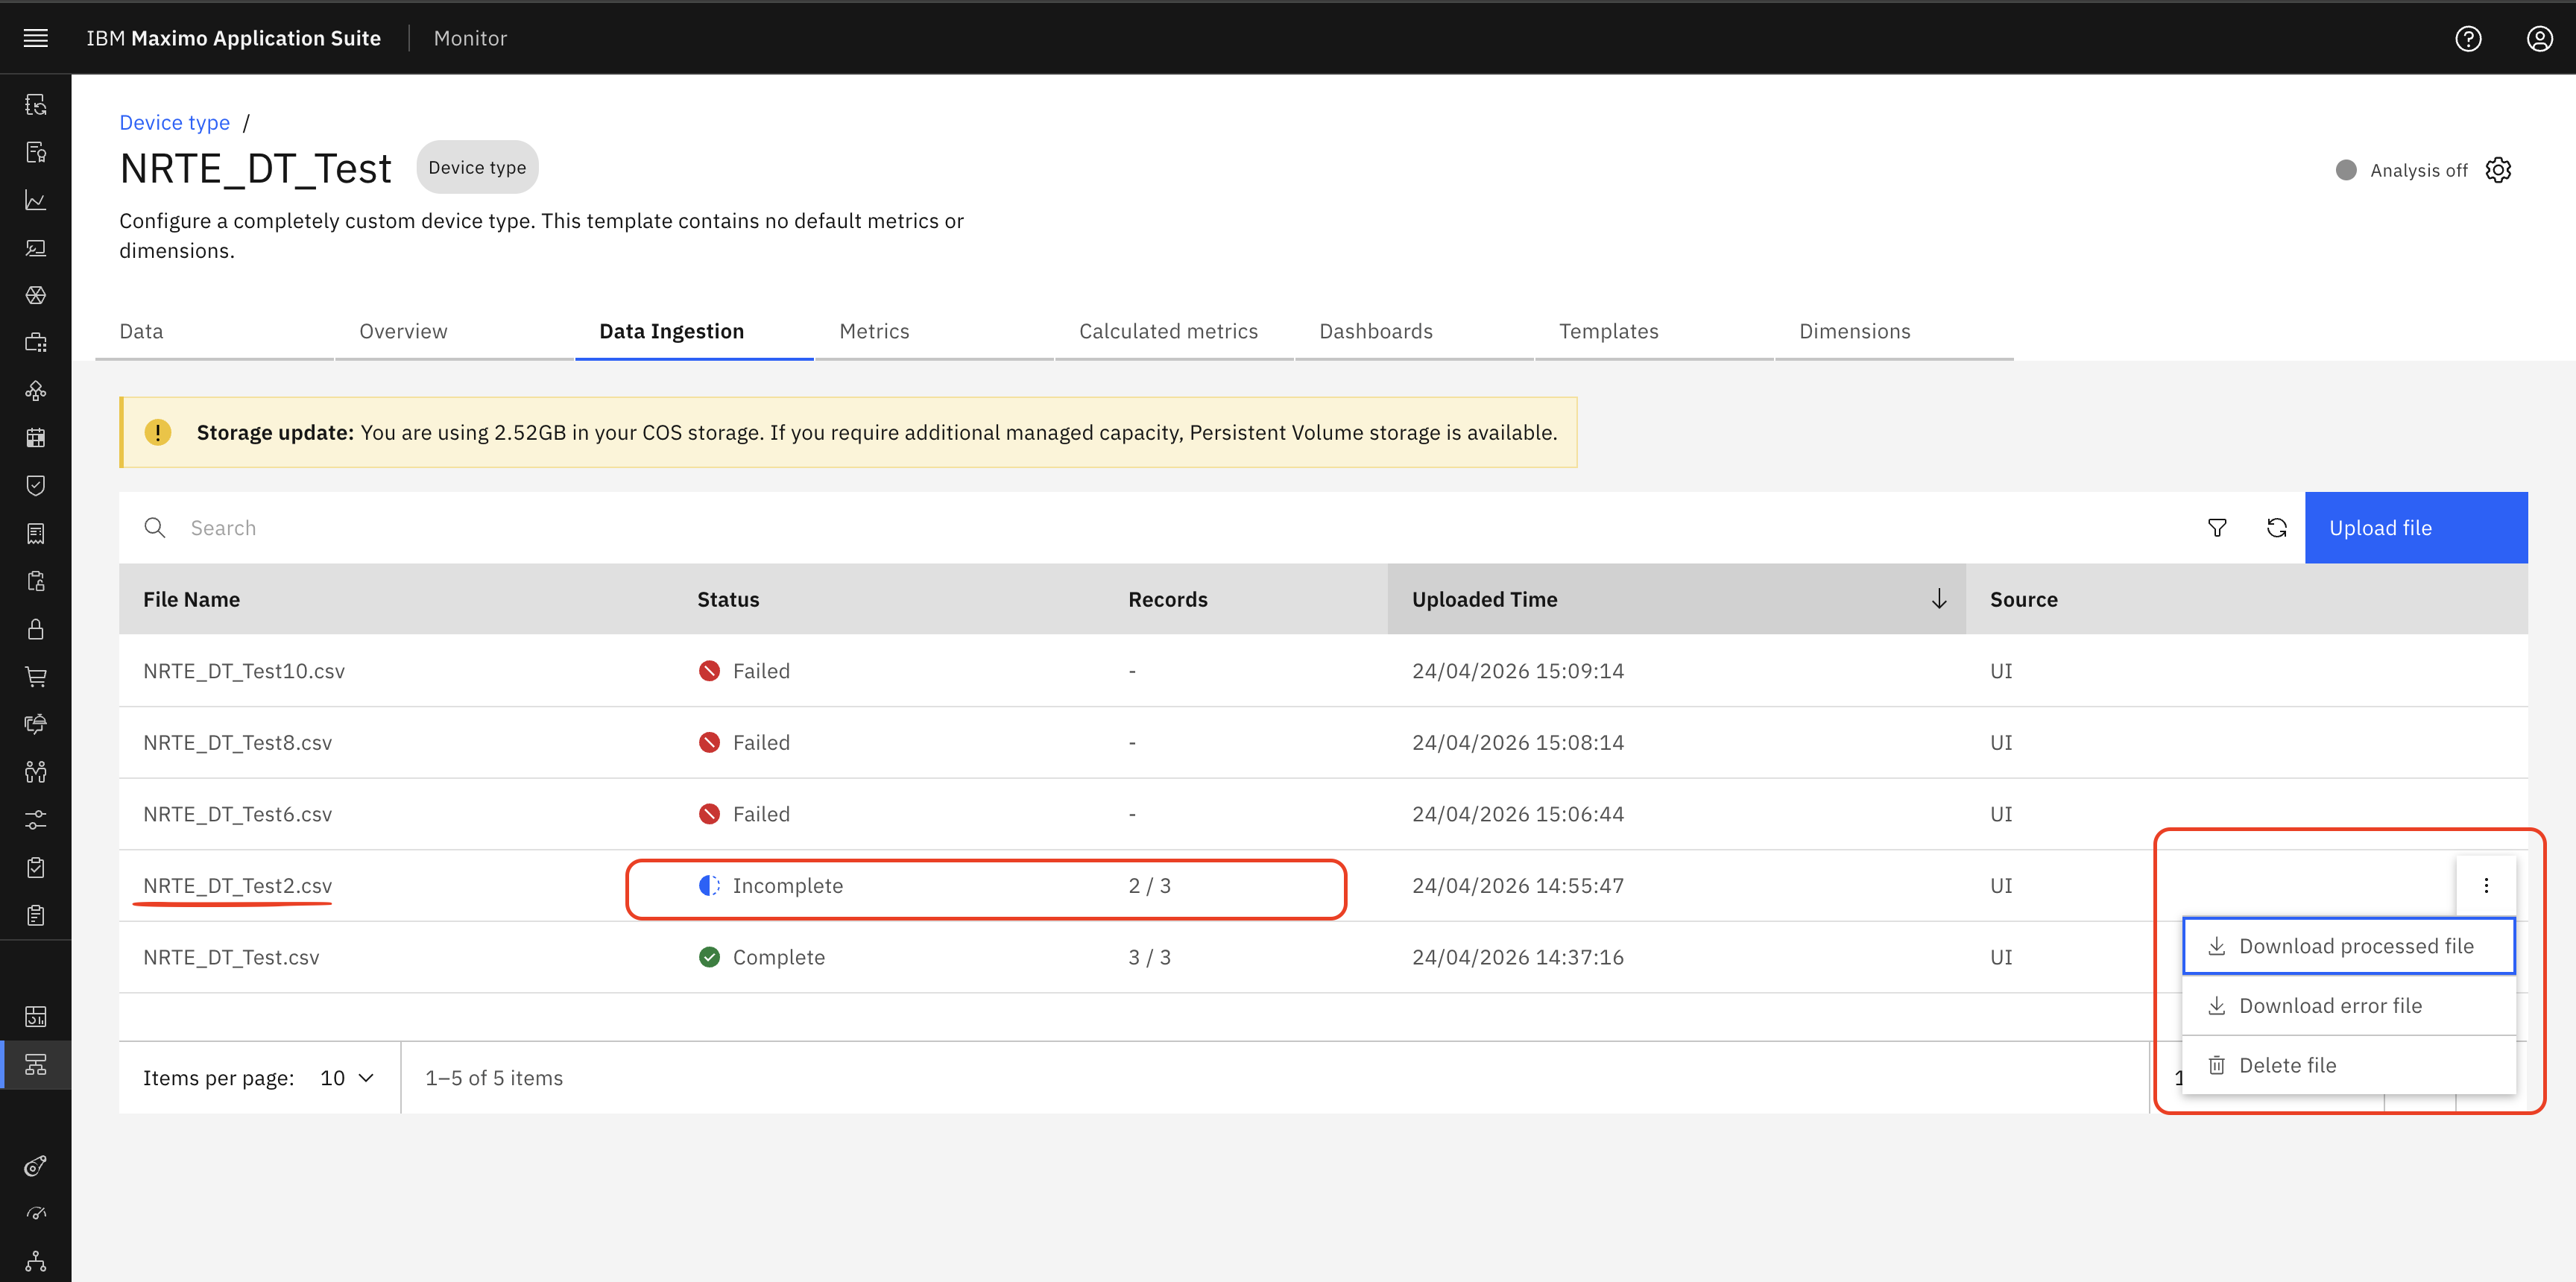Open the hamburger navigation menu

coord(36,38)
